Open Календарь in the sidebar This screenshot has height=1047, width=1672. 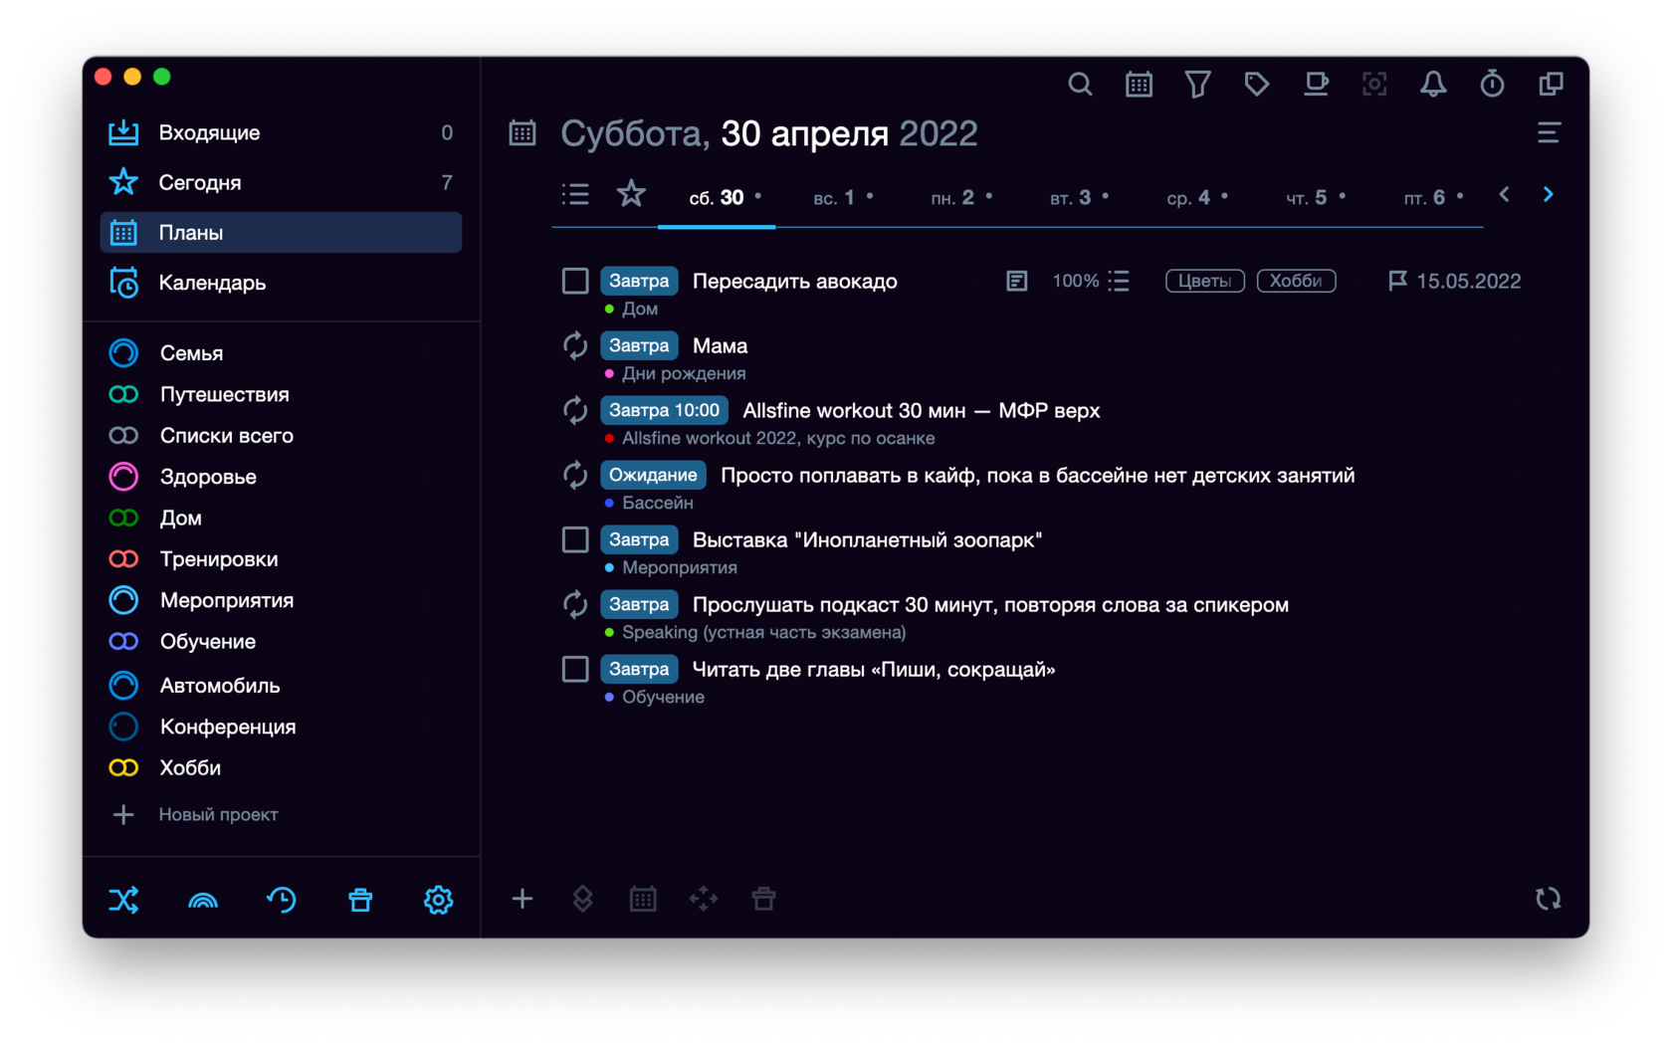pyautogui.click(x=281, y=283)
